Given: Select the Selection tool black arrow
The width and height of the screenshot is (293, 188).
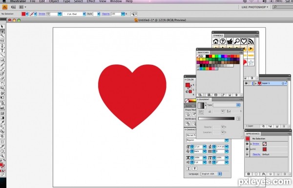Looking at the screenshot, I should point(2,27).
